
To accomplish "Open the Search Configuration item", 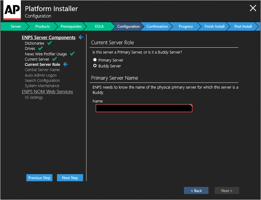I will pyautogui.click(x=42, y=80).
